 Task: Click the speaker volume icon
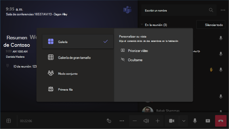tap(146, 121)
